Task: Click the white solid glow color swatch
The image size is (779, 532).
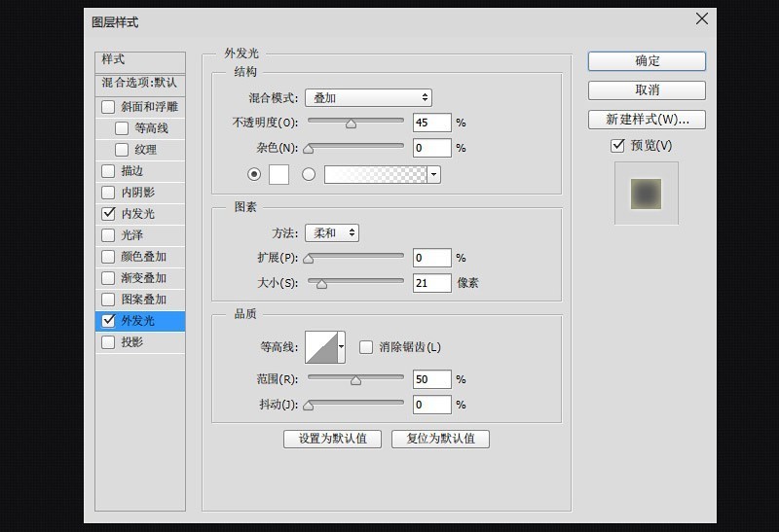Action: [278, 174]
